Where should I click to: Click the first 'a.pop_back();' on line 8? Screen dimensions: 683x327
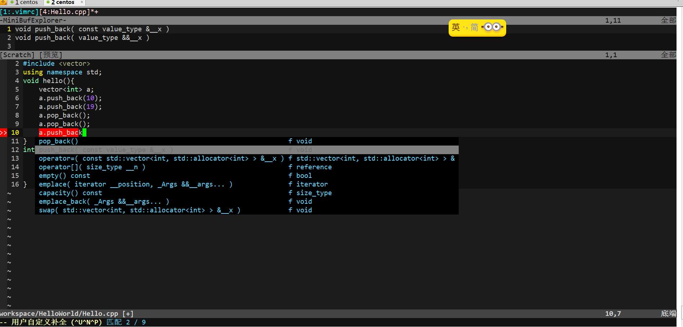tap(64, 115)
